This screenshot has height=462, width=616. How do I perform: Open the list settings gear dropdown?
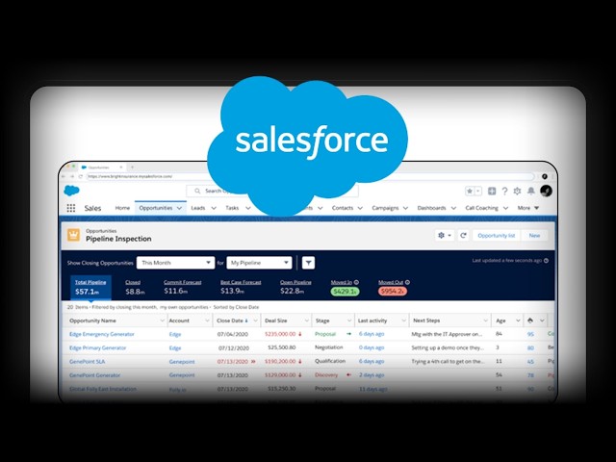tap(445, 235)
